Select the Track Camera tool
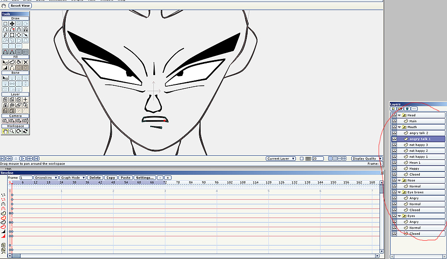 coord(5,121)
